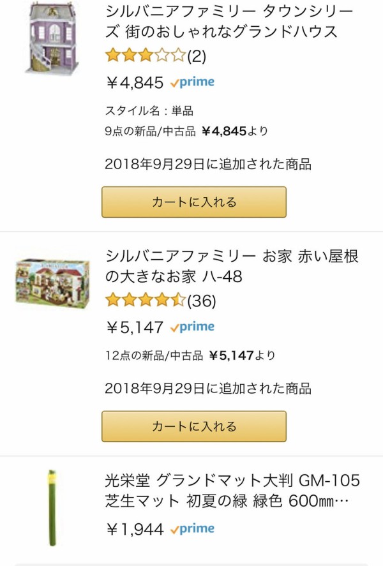383x566 pixels.
Task: View 9点の新品/中古品 offers from ¥4,845
Action: click(186, 131)
